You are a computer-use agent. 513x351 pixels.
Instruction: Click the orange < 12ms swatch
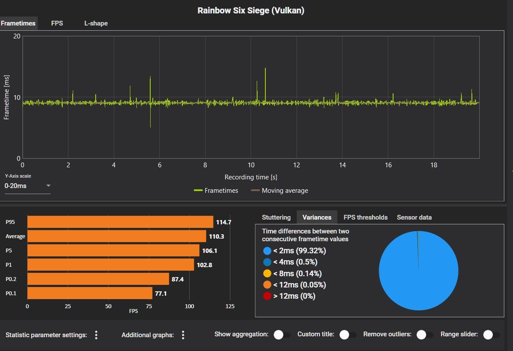coord(267,285)
